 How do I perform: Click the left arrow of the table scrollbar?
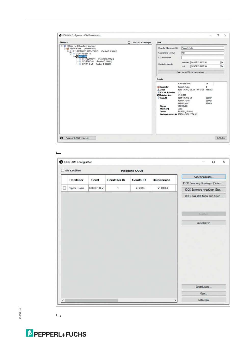pyautogui.click(x=63, y=300)
